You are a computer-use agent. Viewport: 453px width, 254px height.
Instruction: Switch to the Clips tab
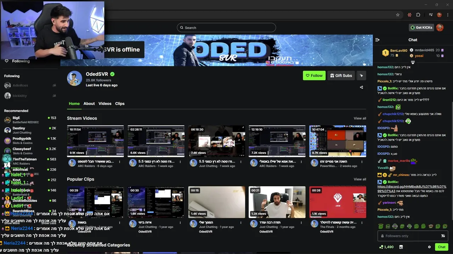click(x=120, y=103)
